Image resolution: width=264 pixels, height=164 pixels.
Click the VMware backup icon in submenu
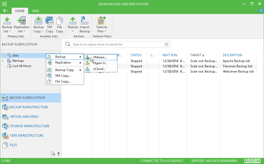[x=87, y=57]
